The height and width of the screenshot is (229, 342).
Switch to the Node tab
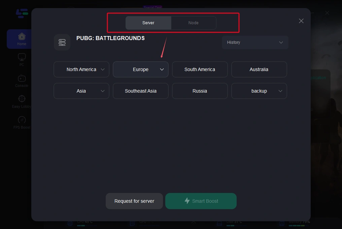(194, 23)
